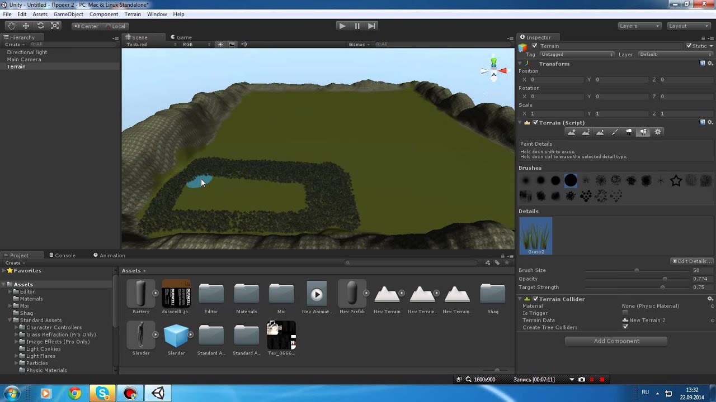Toggle the Inspector lock icon
Viewport: 716px width, 402px height.
(x=703, y=37)
